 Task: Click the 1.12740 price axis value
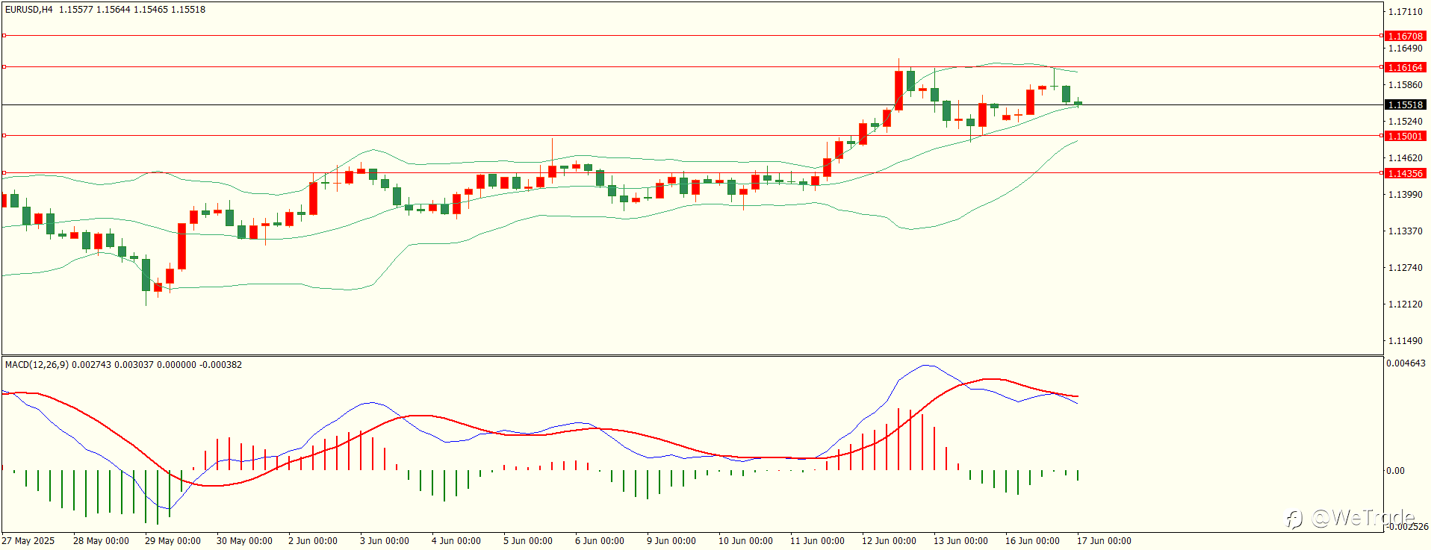pyautogui.click(x=1405, y=268)
